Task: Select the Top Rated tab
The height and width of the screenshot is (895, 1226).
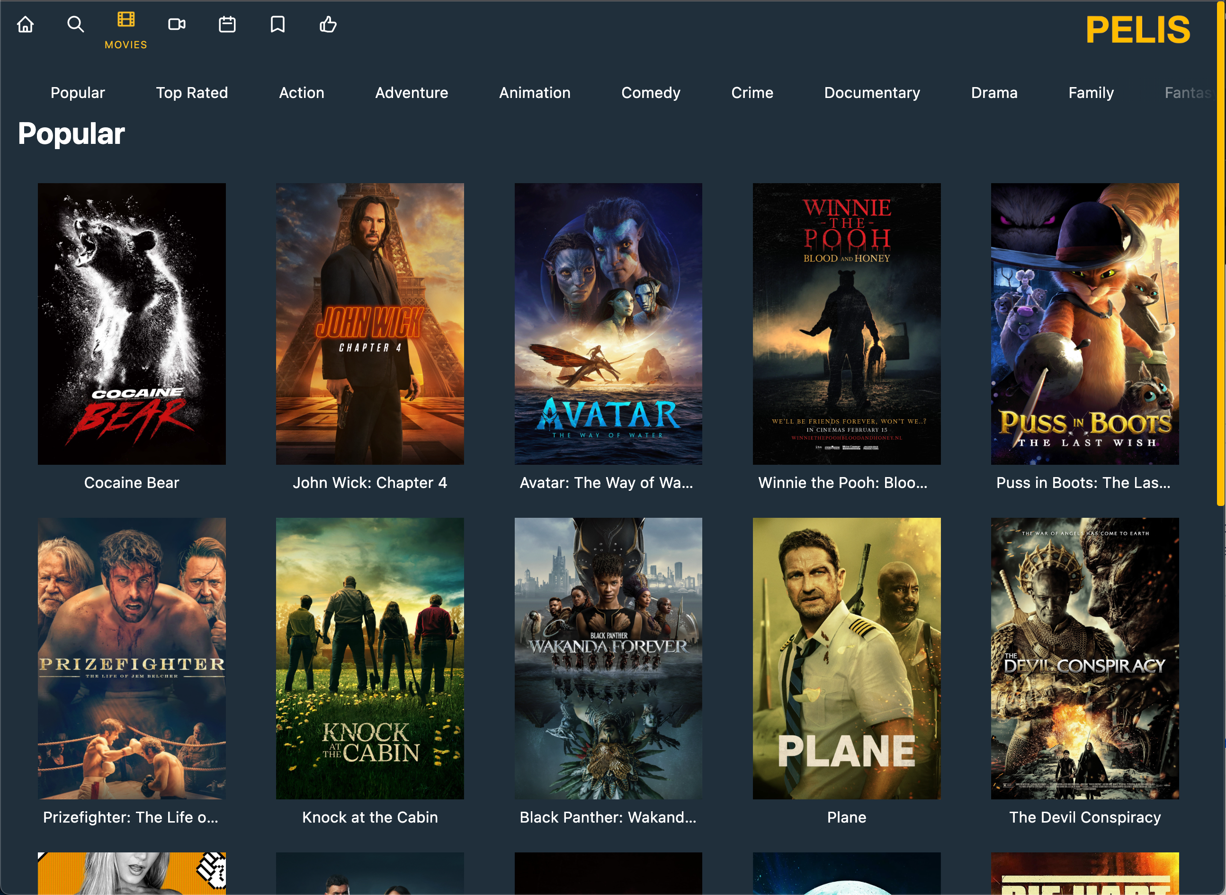Action: (x=192, y=93)
